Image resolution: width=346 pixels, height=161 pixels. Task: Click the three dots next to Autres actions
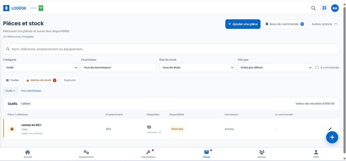336,24
